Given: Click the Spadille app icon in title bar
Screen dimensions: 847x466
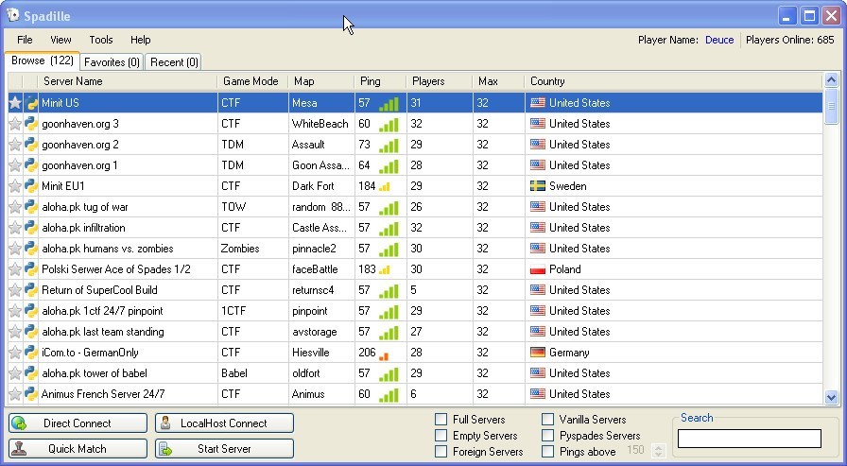Looking at the screenshot, I should [x=13, y=15].
